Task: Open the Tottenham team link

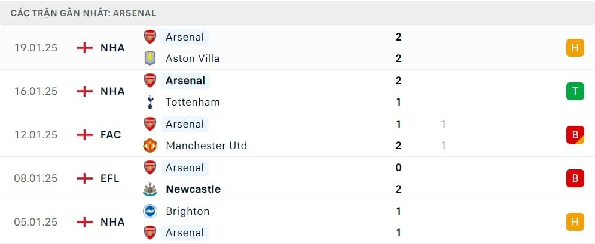Action: (193, 102)
